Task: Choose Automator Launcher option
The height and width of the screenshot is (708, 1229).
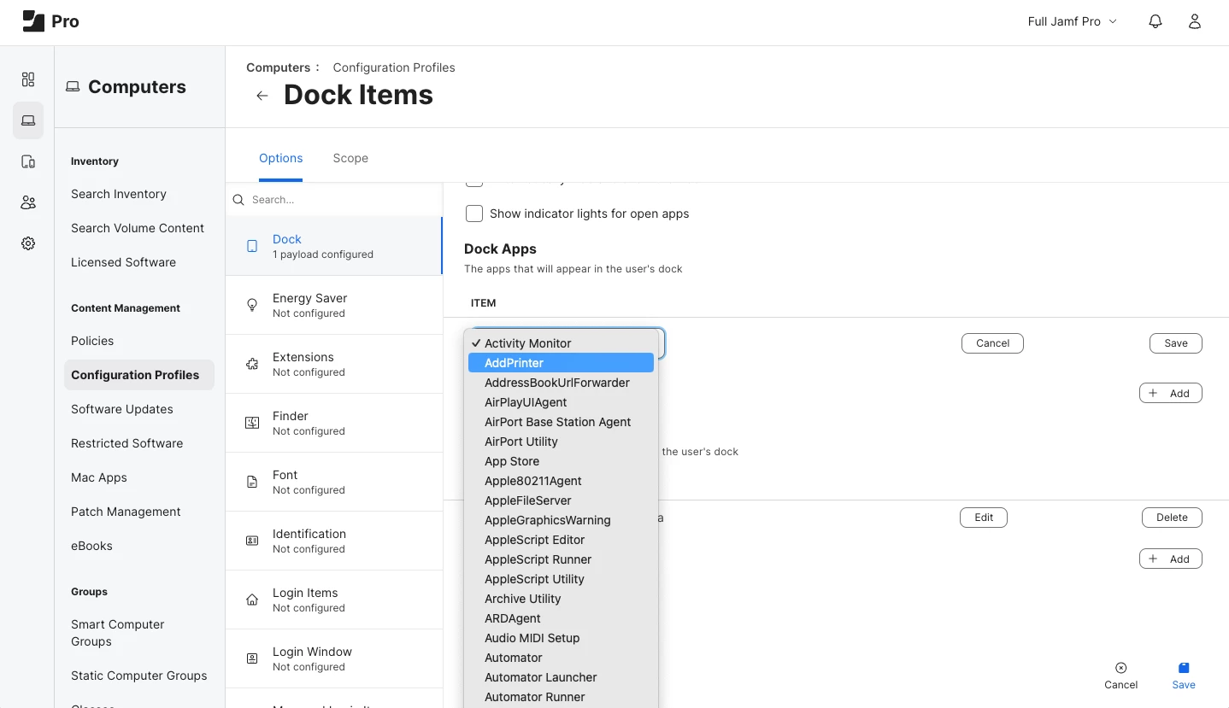Action: pyautogui.click(x=561, y=677)
